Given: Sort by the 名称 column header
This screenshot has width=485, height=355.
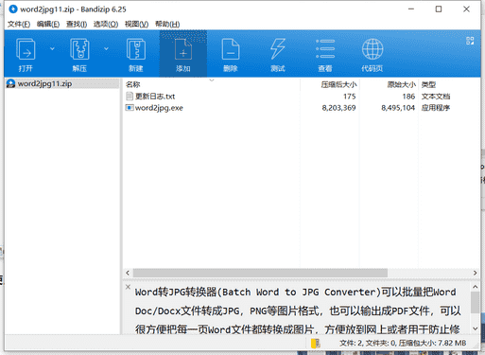Looking at the screenshot, I should [132, 84].
